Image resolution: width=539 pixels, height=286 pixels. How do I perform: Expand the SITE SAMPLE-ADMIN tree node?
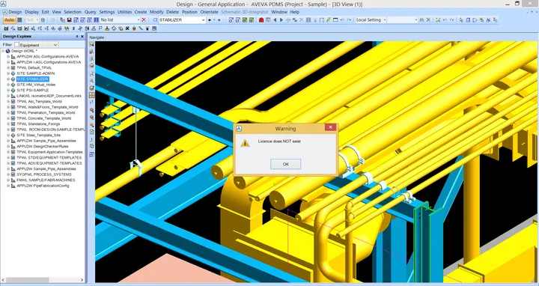tap(8, 73)
